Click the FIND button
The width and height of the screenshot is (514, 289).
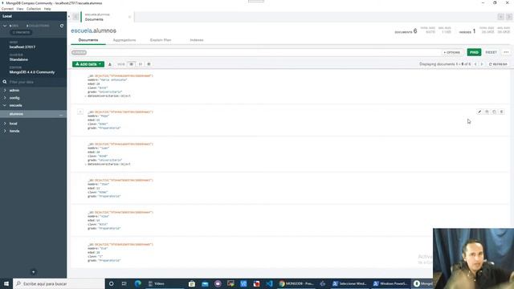point(474,52)
